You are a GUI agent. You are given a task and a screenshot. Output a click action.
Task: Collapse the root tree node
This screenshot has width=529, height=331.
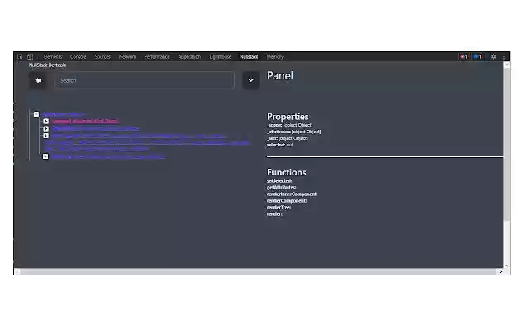click(x=36, y=114)
